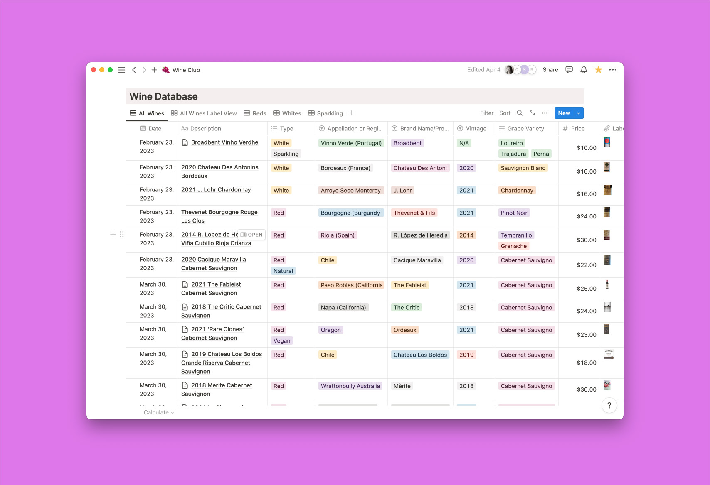
Task: Click the grapes emoji next to Wine Club
Action: (x=165, y=70)
